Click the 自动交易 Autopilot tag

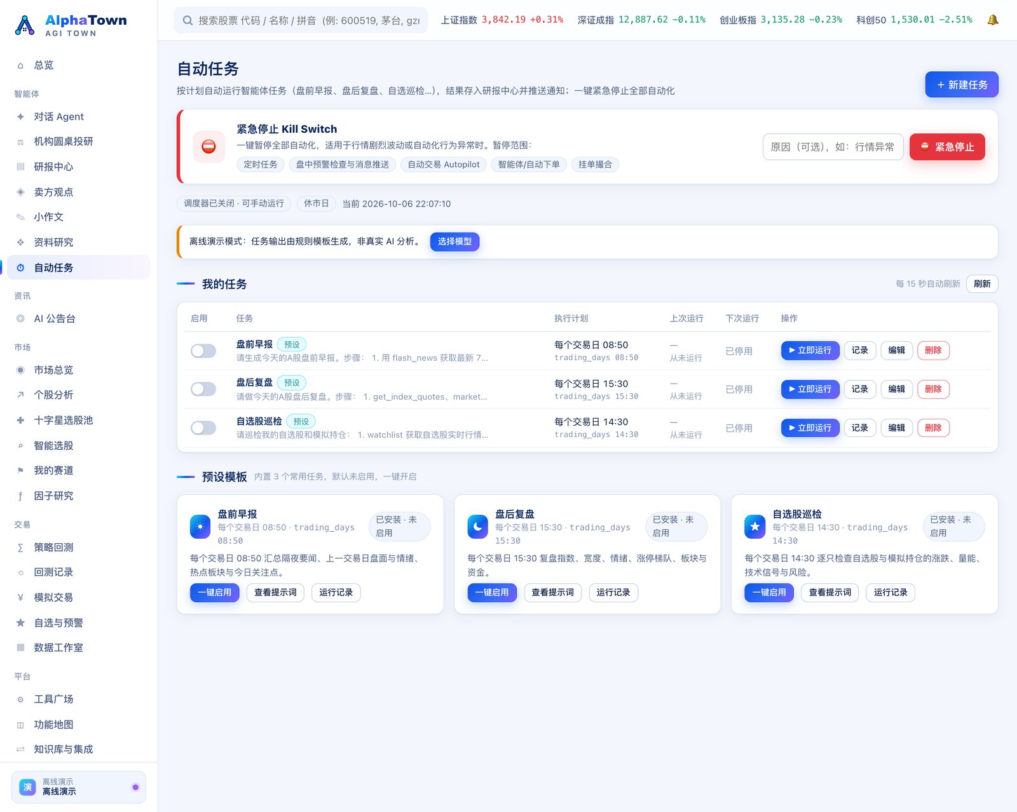[x=444, y=165]
